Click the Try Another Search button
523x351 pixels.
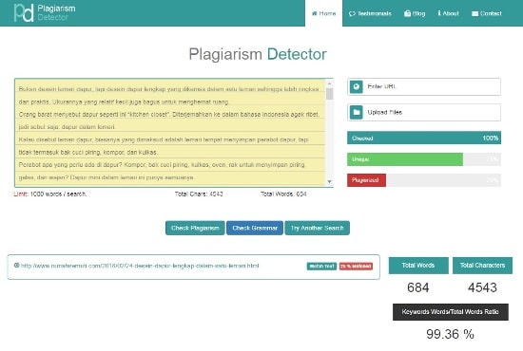318,228
